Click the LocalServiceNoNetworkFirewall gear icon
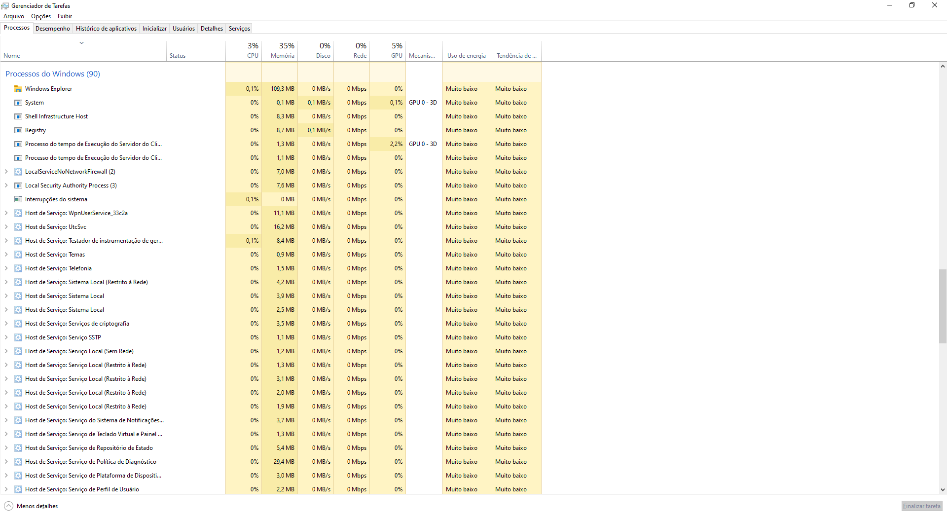This screenshot has width=947, height=518. tap(18, 172)
